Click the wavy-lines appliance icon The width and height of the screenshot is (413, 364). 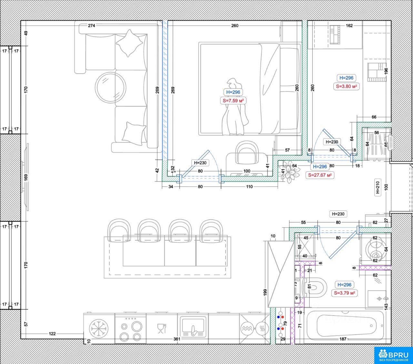tap(247, 329)
